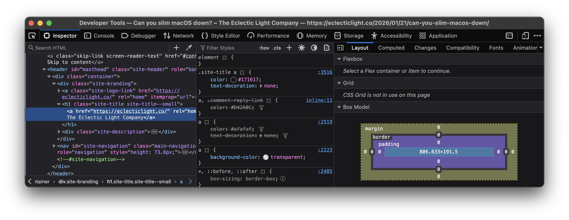
Task: Filter overridden text-decoration none declaration
Action: [x=285, y=136]
